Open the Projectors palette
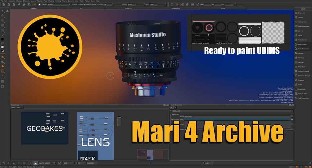The image size is (312, 168). point(300,67)
